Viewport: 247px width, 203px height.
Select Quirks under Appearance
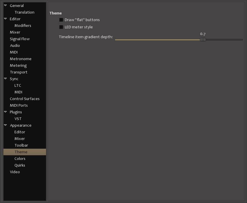tap(20, 165)
